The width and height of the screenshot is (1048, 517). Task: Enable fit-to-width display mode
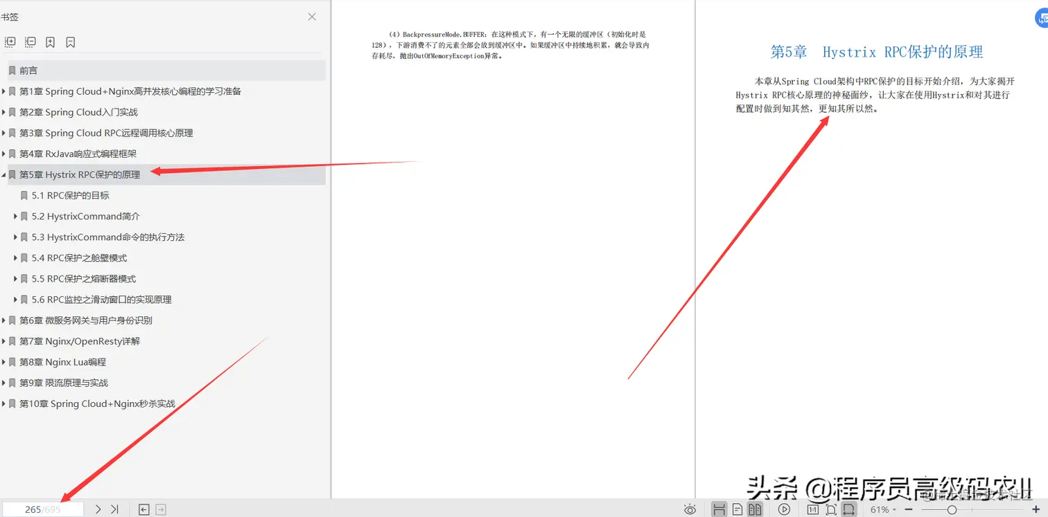[x=850, y=509]
